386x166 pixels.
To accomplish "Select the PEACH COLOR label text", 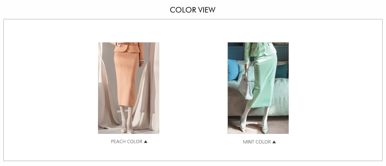I will tap(126, 141).
